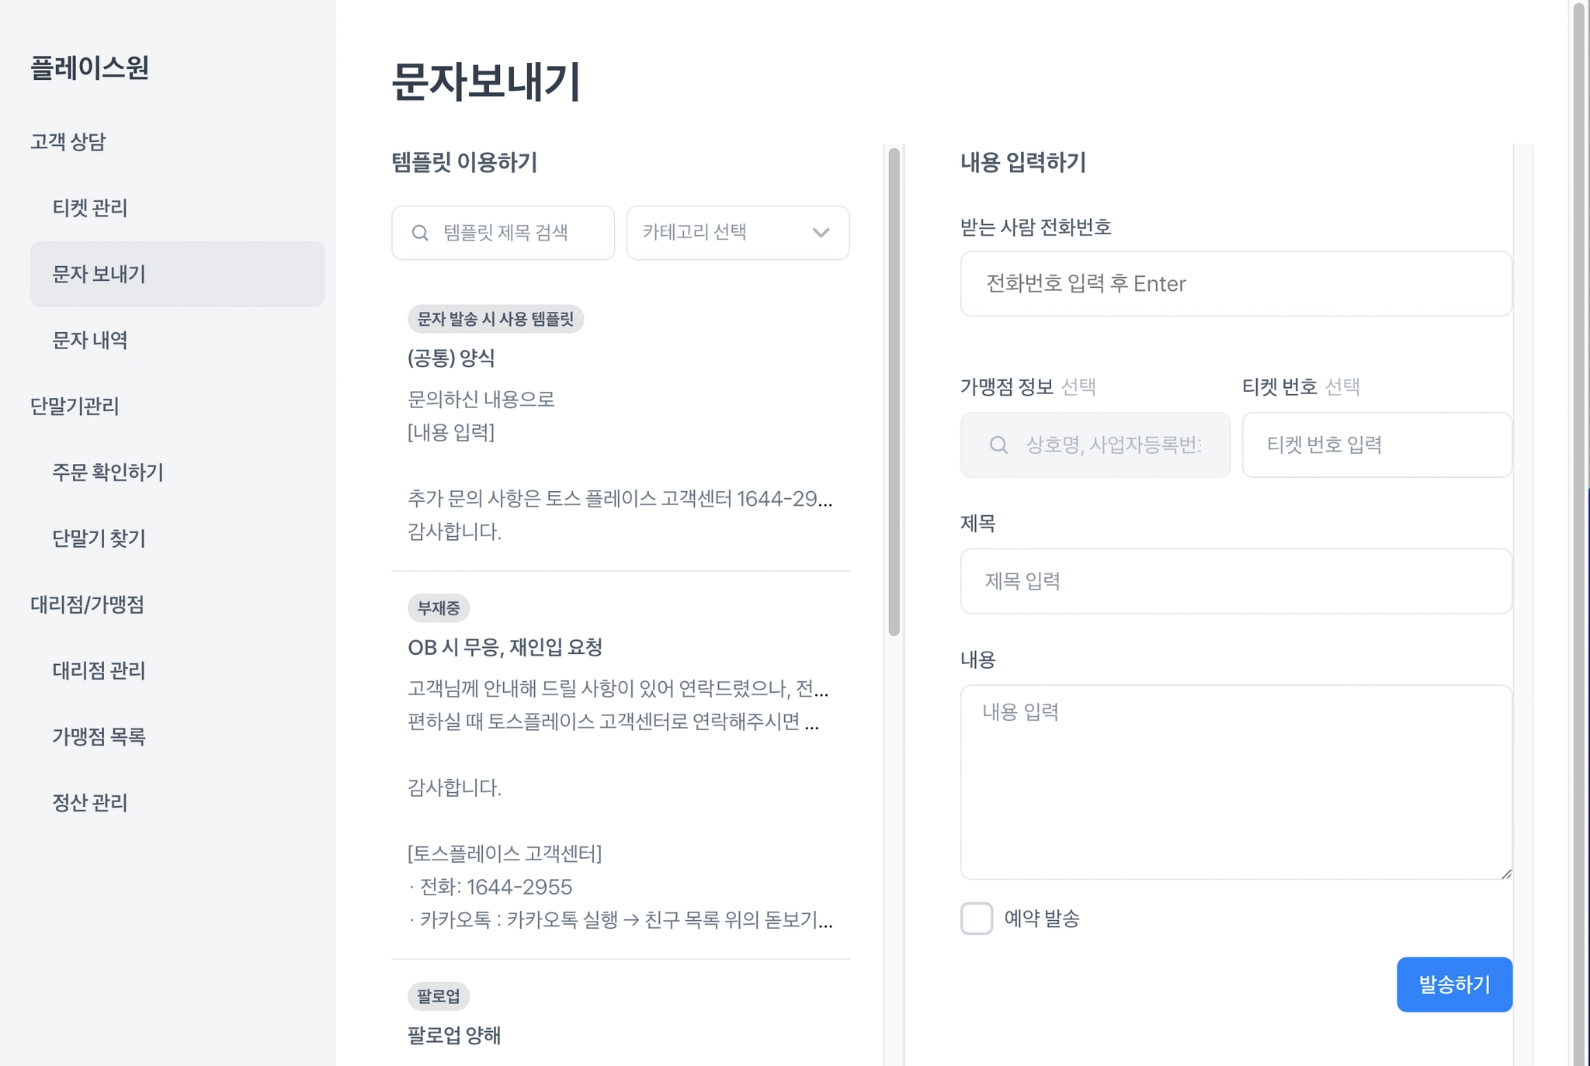Click the category dropdown chevron arrow
The image size is (1590, 1066).
pyautogui.click(x=821, y=233)
